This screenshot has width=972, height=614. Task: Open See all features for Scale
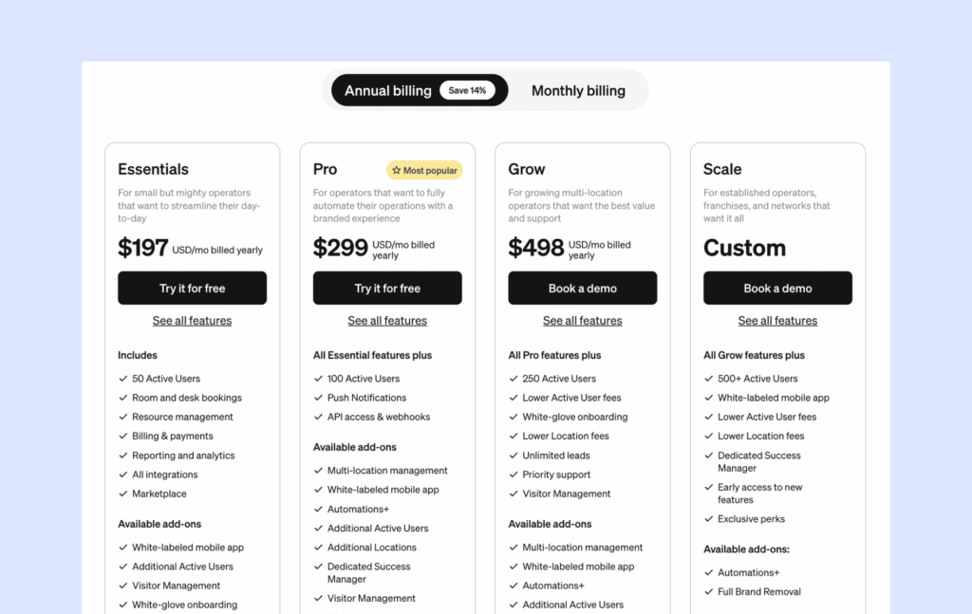pyautogui.click(x=777, y=321)
